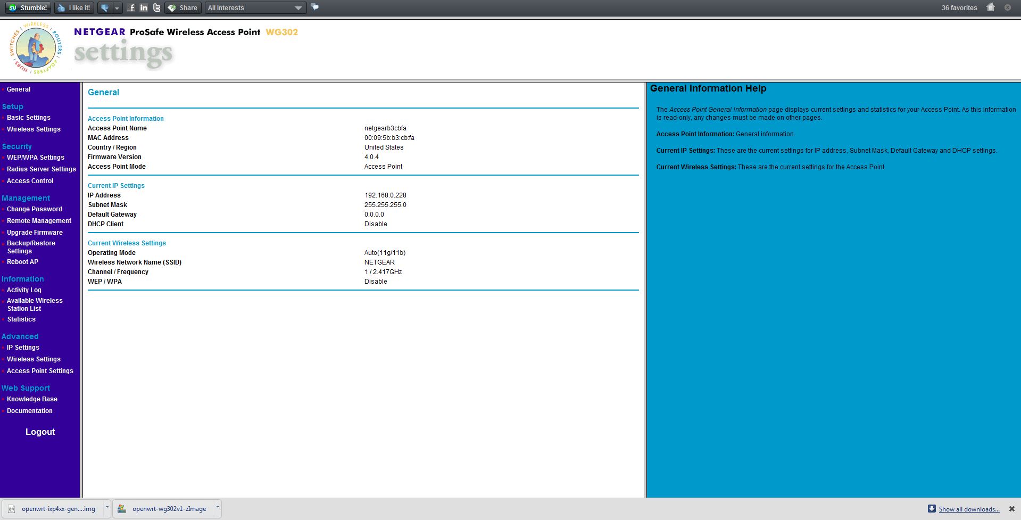Click the Show all downloads link

coord(969,509)
